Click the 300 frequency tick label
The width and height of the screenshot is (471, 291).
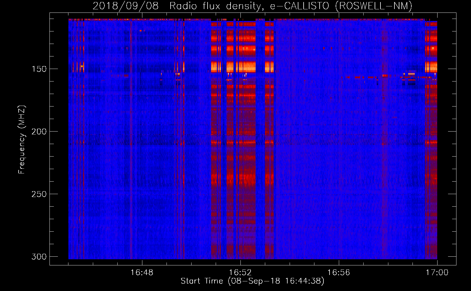(39, 257)
